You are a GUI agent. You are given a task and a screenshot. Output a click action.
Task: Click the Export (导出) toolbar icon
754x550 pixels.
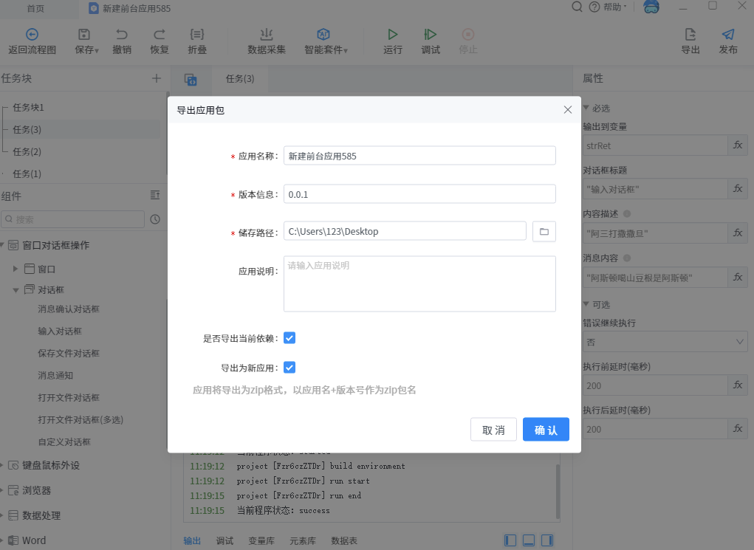pyautogui.click(x=690, y=35)
